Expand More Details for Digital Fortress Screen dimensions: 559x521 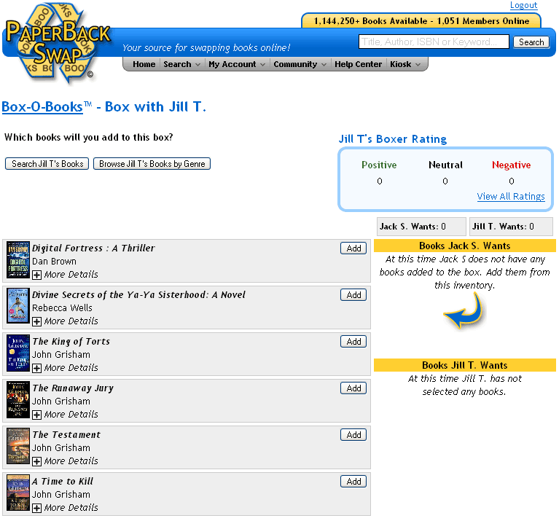pos(66,275)
